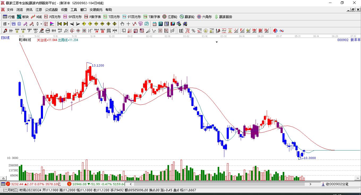The height and width of the screenshot is (195, 361).
Task: Open the 窗口 menu
Action: click(x=83, y=10)
